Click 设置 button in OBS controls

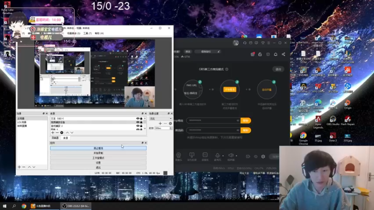pyautogui.click(x=98, y=163)
